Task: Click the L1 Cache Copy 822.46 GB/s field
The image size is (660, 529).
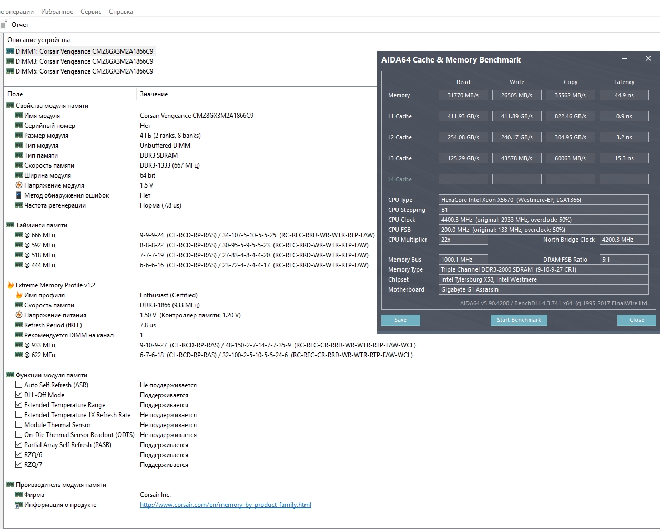Action: pos(570,116)
